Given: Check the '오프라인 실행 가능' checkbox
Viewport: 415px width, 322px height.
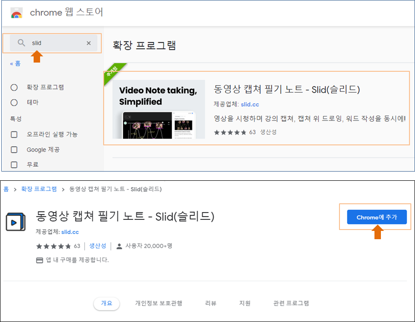Looking at the screenshot, I should (x=14, y=135).
